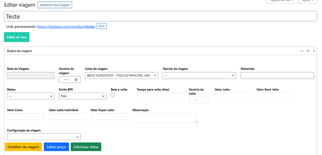Screen dimensions: 322x155
Task: Click Editar button next to permalink
Action: tap(101, 26)
